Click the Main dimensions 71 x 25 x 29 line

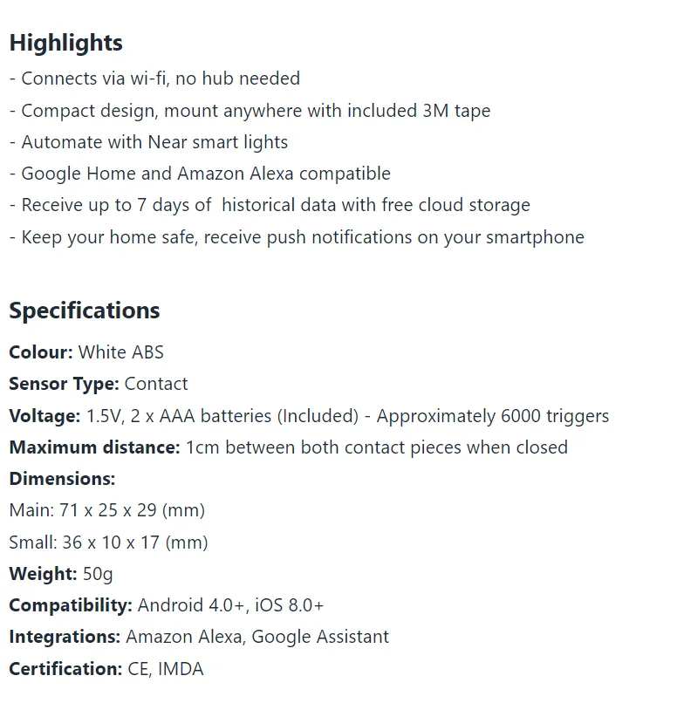point(107,510)
